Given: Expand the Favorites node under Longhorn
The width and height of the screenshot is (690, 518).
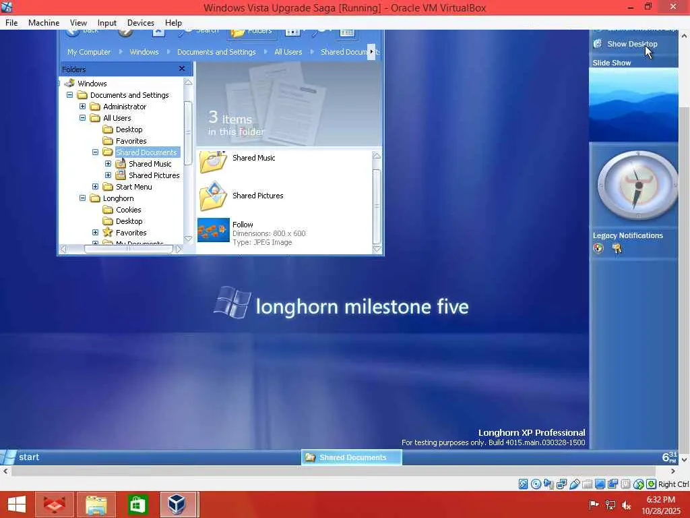Looking at the screenshot, I should [95, 232].
